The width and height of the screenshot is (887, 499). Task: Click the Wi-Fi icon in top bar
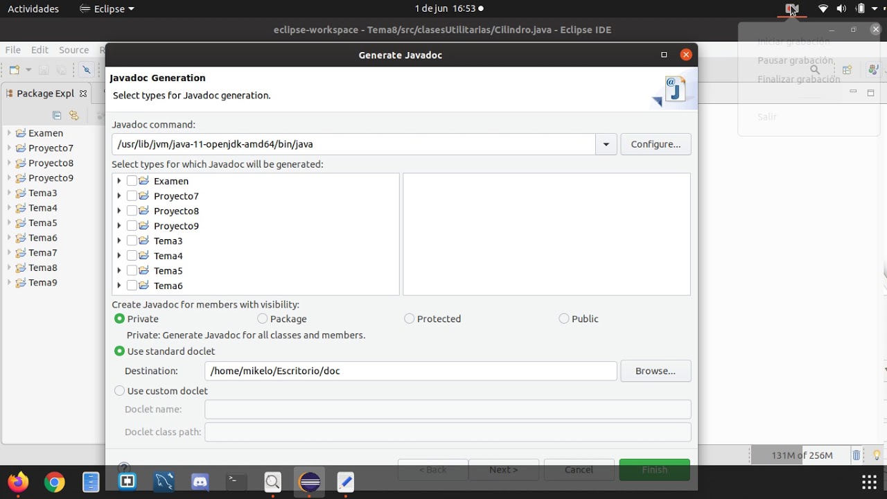coord(823,9)
